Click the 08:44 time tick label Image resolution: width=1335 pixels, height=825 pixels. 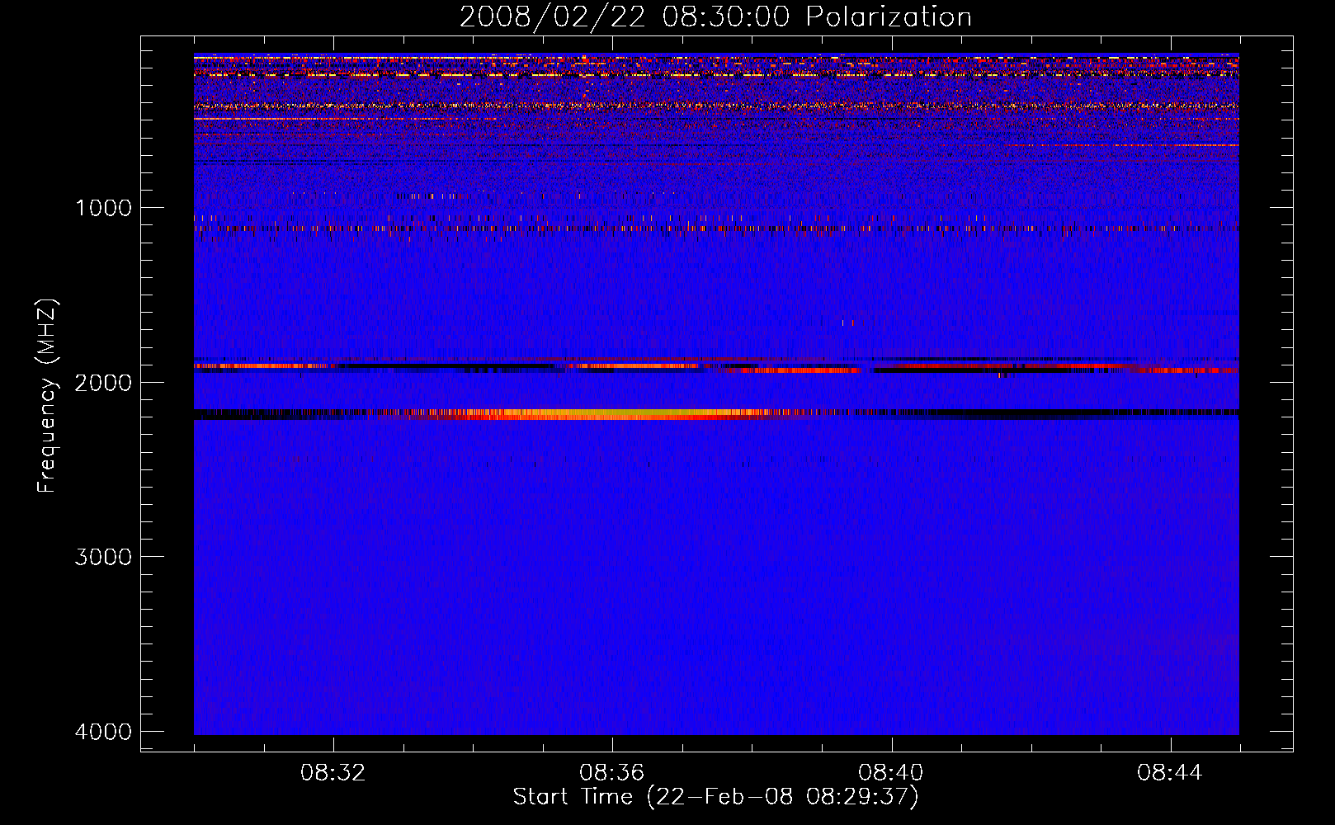coord(1170,773)
